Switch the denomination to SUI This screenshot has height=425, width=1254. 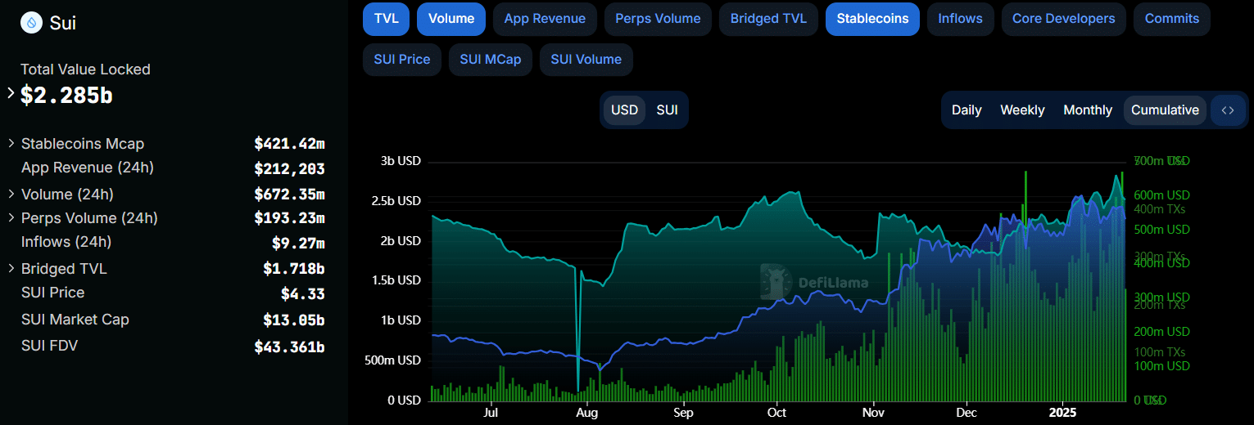pos(667,110)
